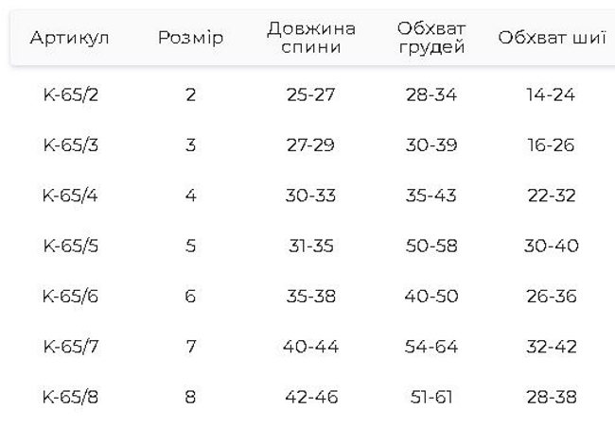Click chest girth value 51-61
Screen dimensions: 615x426
[430, 397]
